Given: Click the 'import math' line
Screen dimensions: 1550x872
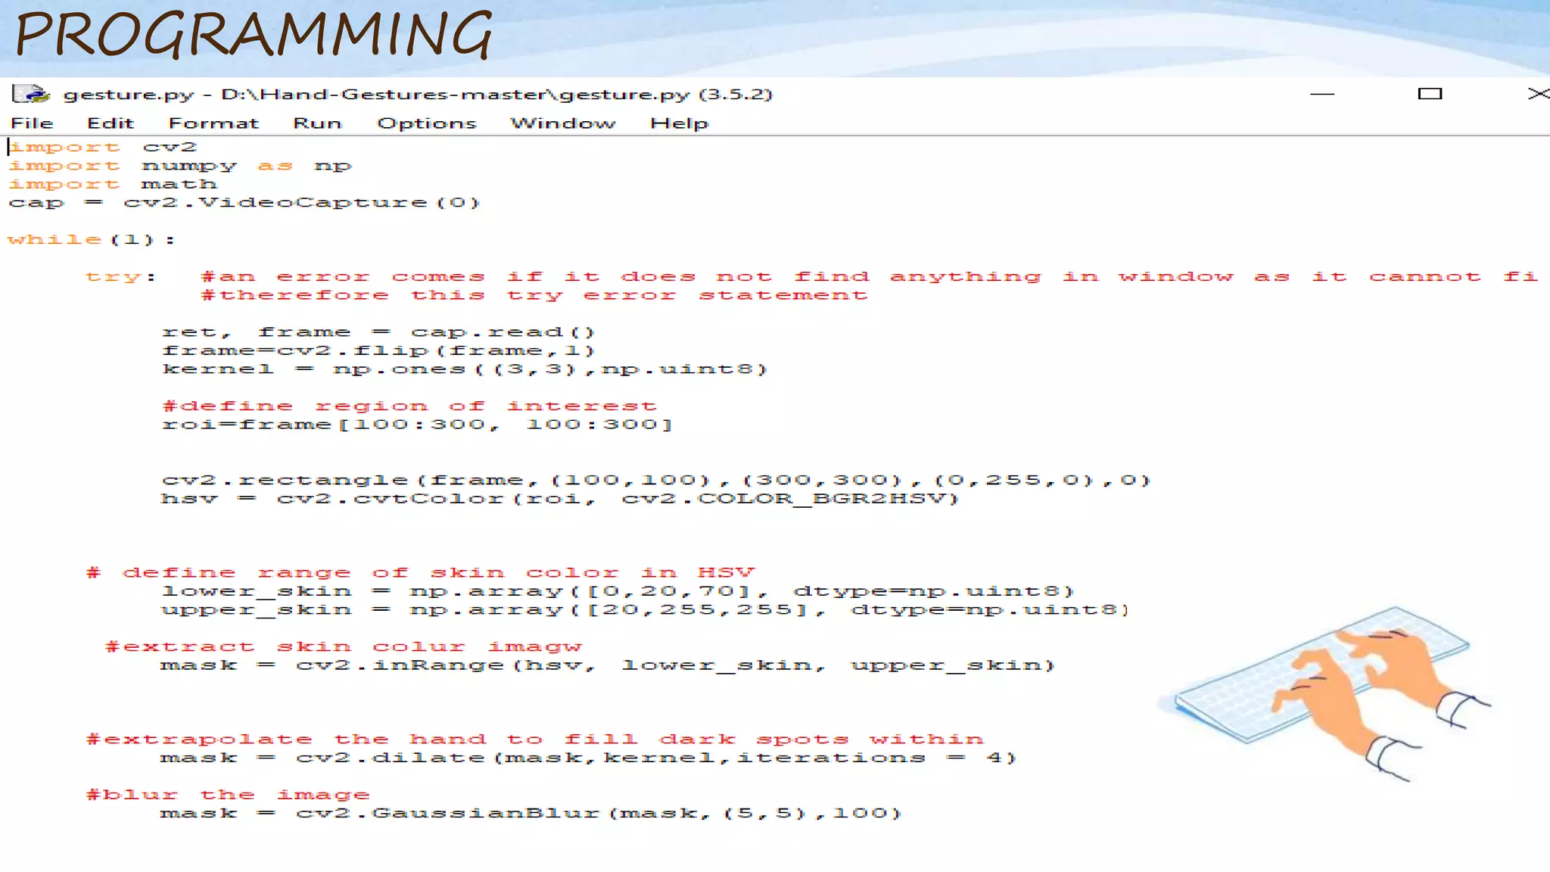Looking at the screenshot, I should (x=113, y=184).
